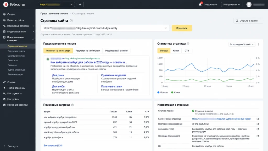Click the Проверить button
Screen dimensions: 268x151
(x=182, y=28)
